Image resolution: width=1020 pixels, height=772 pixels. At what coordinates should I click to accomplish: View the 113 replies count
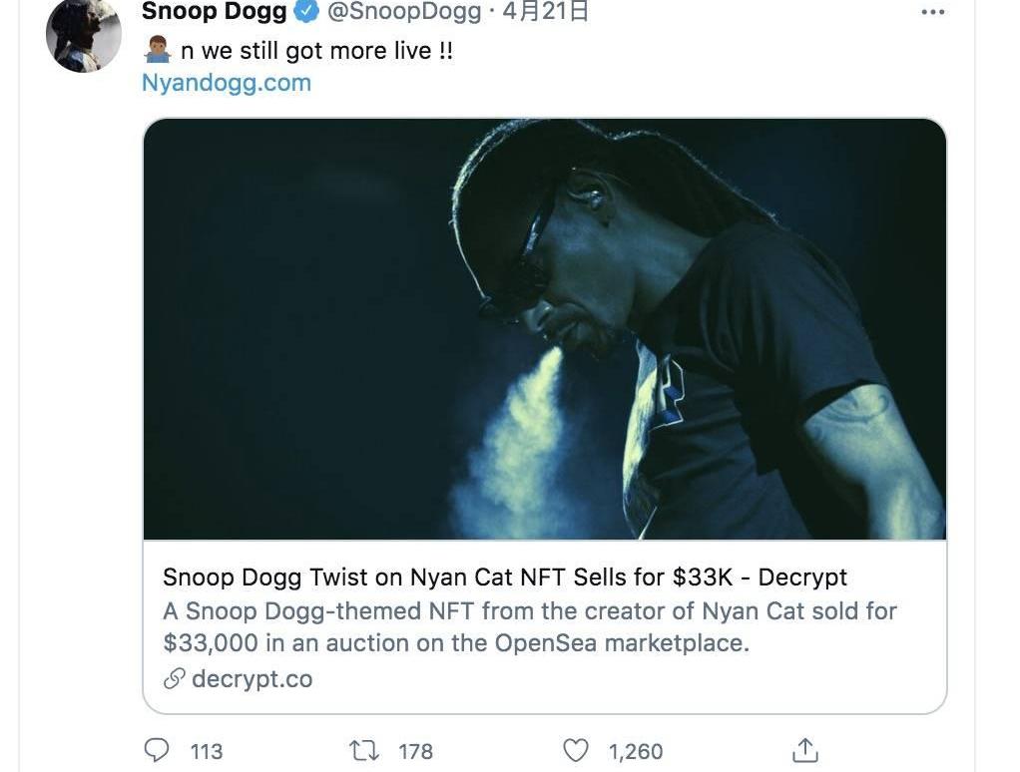[x=207, y=751]
